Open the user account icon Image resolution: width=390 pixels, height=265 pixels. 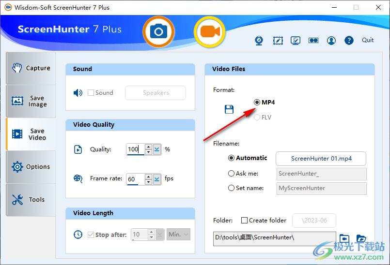point(331,41)
